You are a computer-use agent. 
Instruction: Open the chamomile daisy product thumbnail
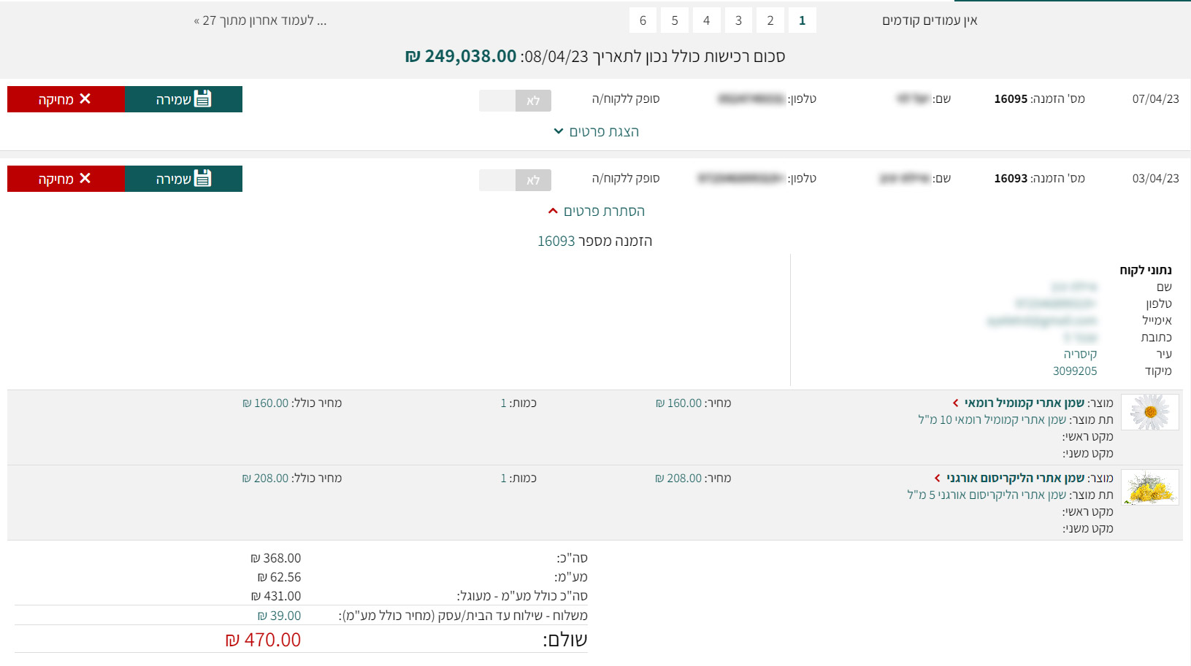1150,411
